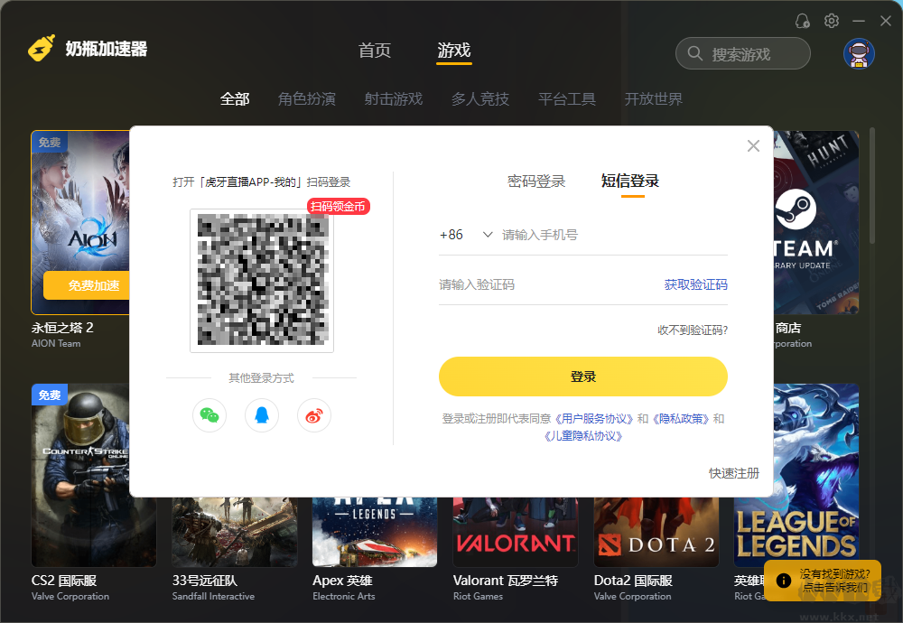Open 《儿童隐私协议》 link
This screenshot has width=903, height=623.
[x=582, y=436]
